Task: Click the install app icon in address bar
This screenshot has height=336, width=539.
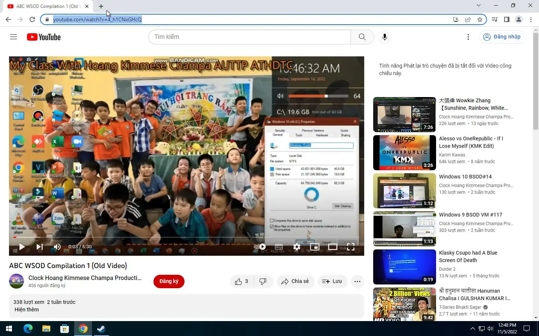Action: click(x=456, y=19)
